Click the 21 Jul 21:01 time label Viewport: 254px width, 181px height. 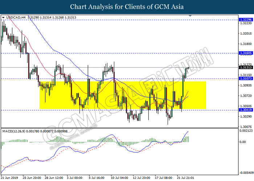pyautogui.click(x=185, y=178)
